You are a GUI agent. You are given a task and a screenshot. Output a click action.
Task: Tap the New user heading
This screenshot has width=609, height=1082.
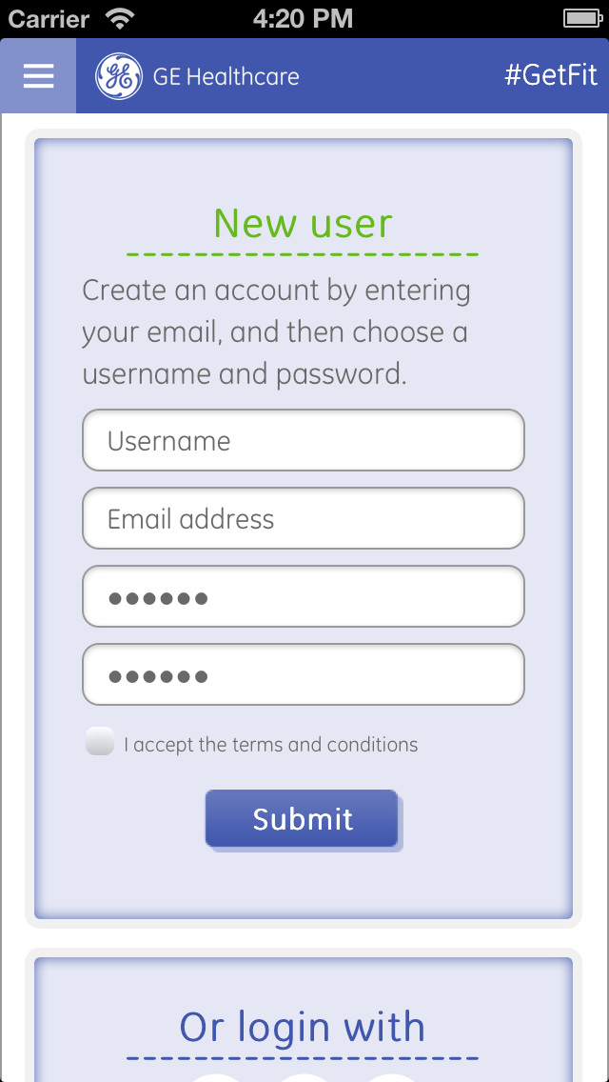coord(303,223)
